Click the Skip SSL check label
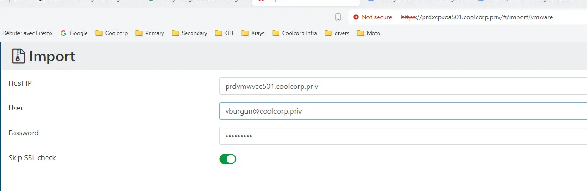 click(32, 157)
